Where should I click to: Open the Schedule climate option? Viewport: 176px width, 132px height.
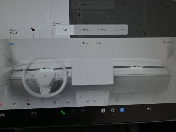click(x=169, y=42)
